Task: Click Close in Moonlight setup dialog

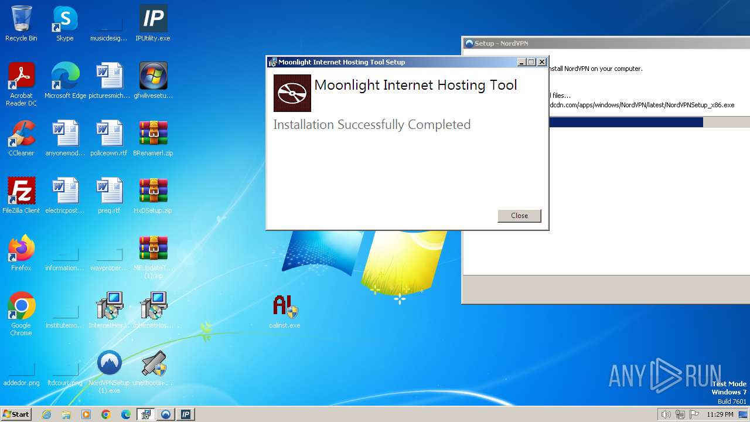Action: pyautogui.click(x=519, y=216)
